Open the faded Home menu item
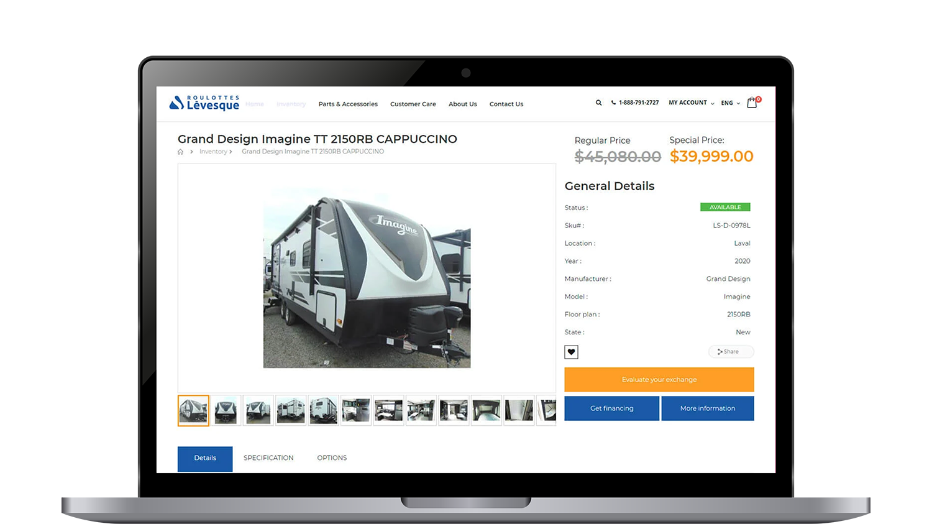The width and height of the screenshot is (932, 524). point(255,104)
